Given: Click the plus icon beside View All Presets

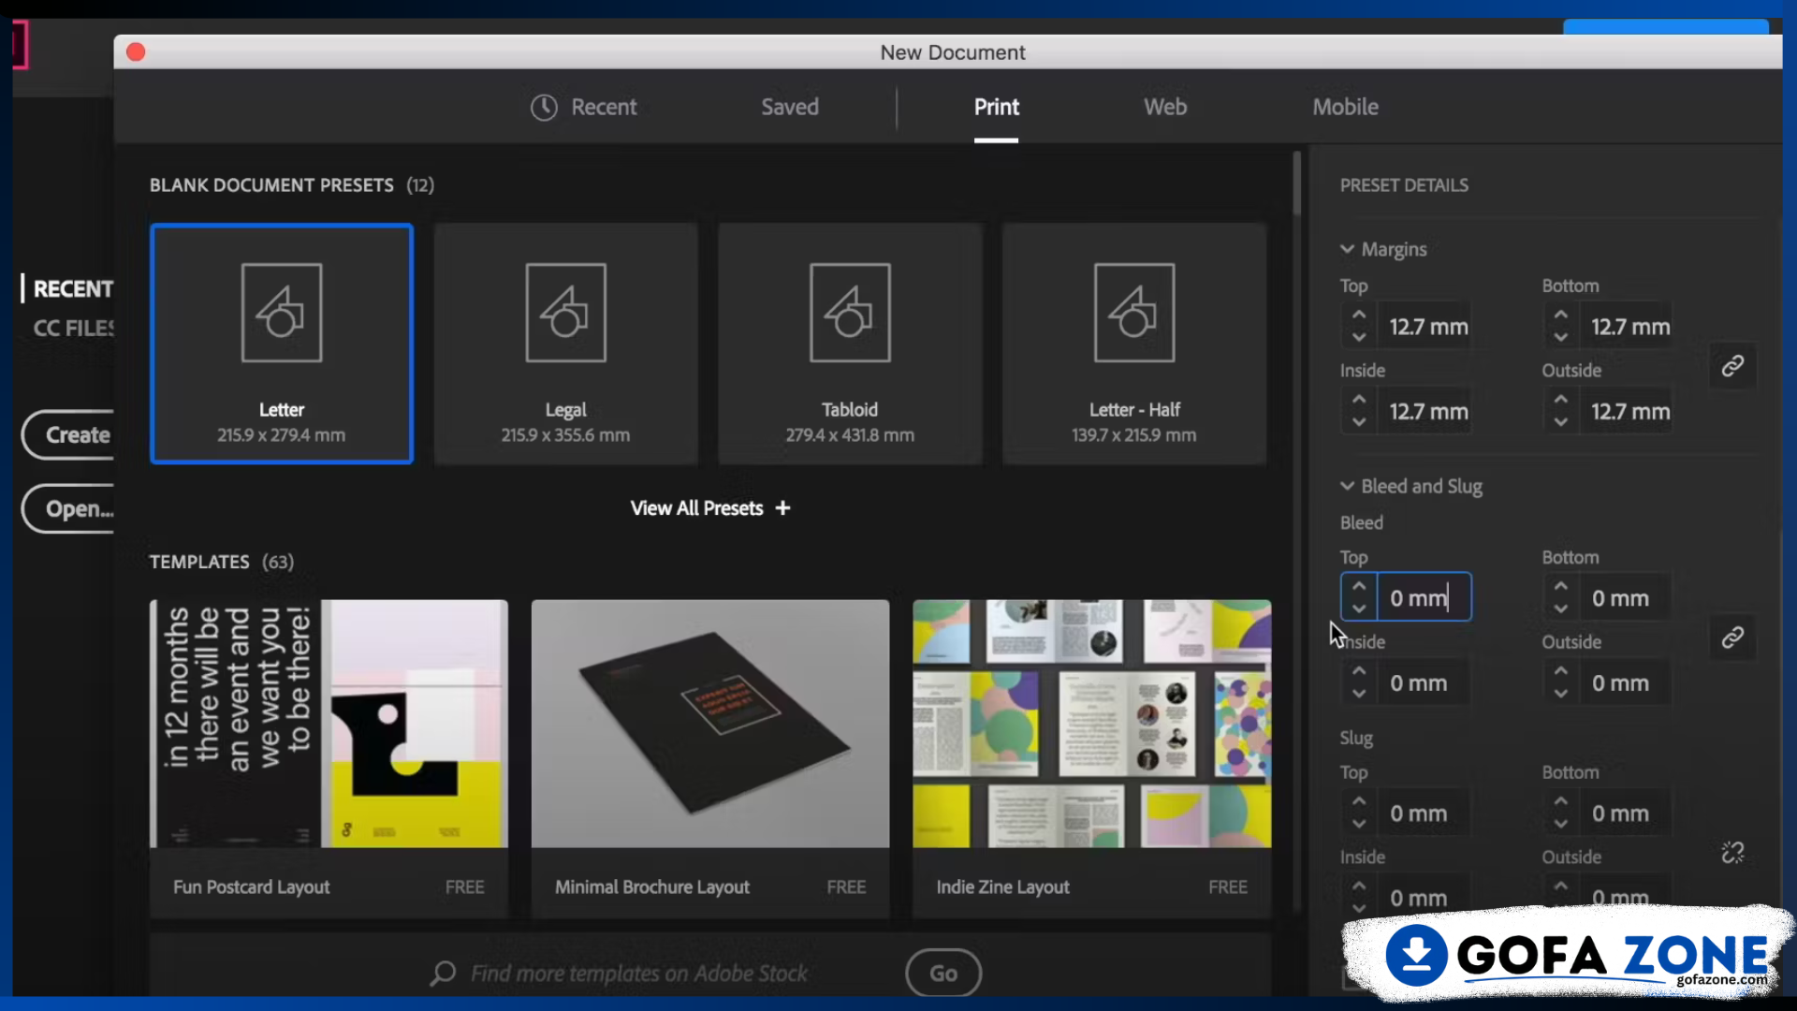Looking at the screenshot, I should pyautogui.click(x=782, y=507).
